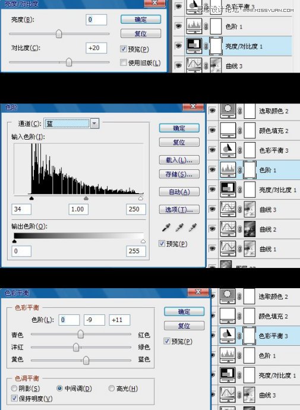
Task: Click 色阶 1 histogram icon beside Color Balance dialog
Action: pos(228,355)
